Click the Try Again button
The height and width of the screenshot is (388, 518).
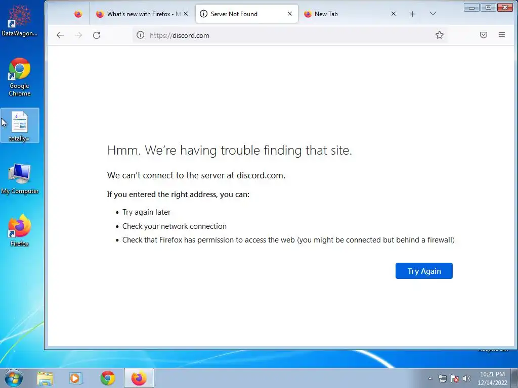click(424, 271)
